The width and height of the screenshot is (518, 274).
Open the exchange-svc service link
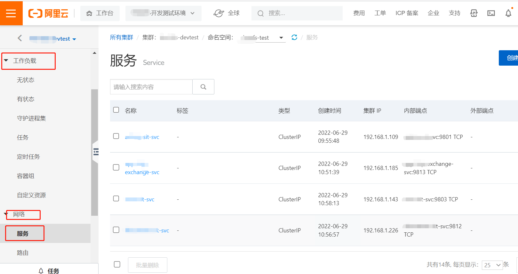pos(142,168)
